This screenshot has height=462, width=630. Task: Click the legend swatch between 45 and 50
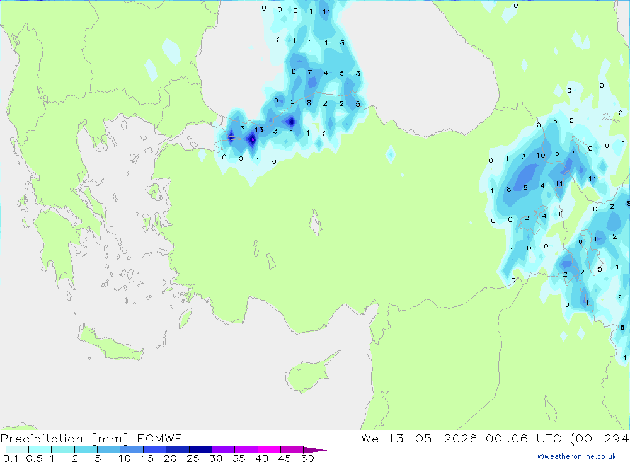click(292, 449)
